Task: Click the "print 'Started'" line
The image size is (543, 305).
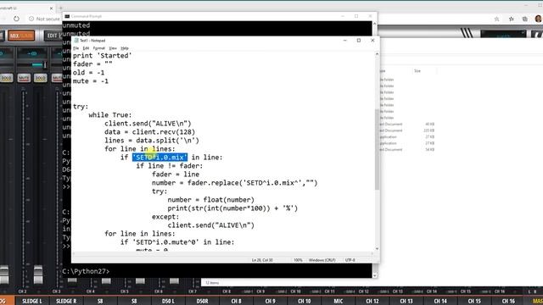Action: coord(102,55)
